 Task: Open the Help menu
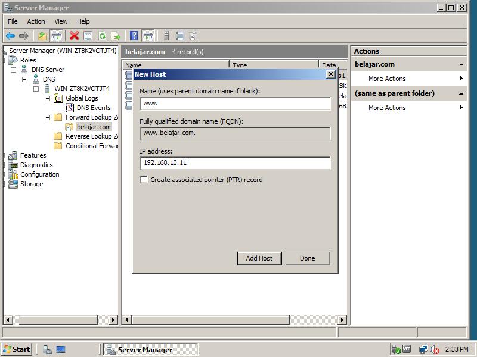click(x=83, y=21)
